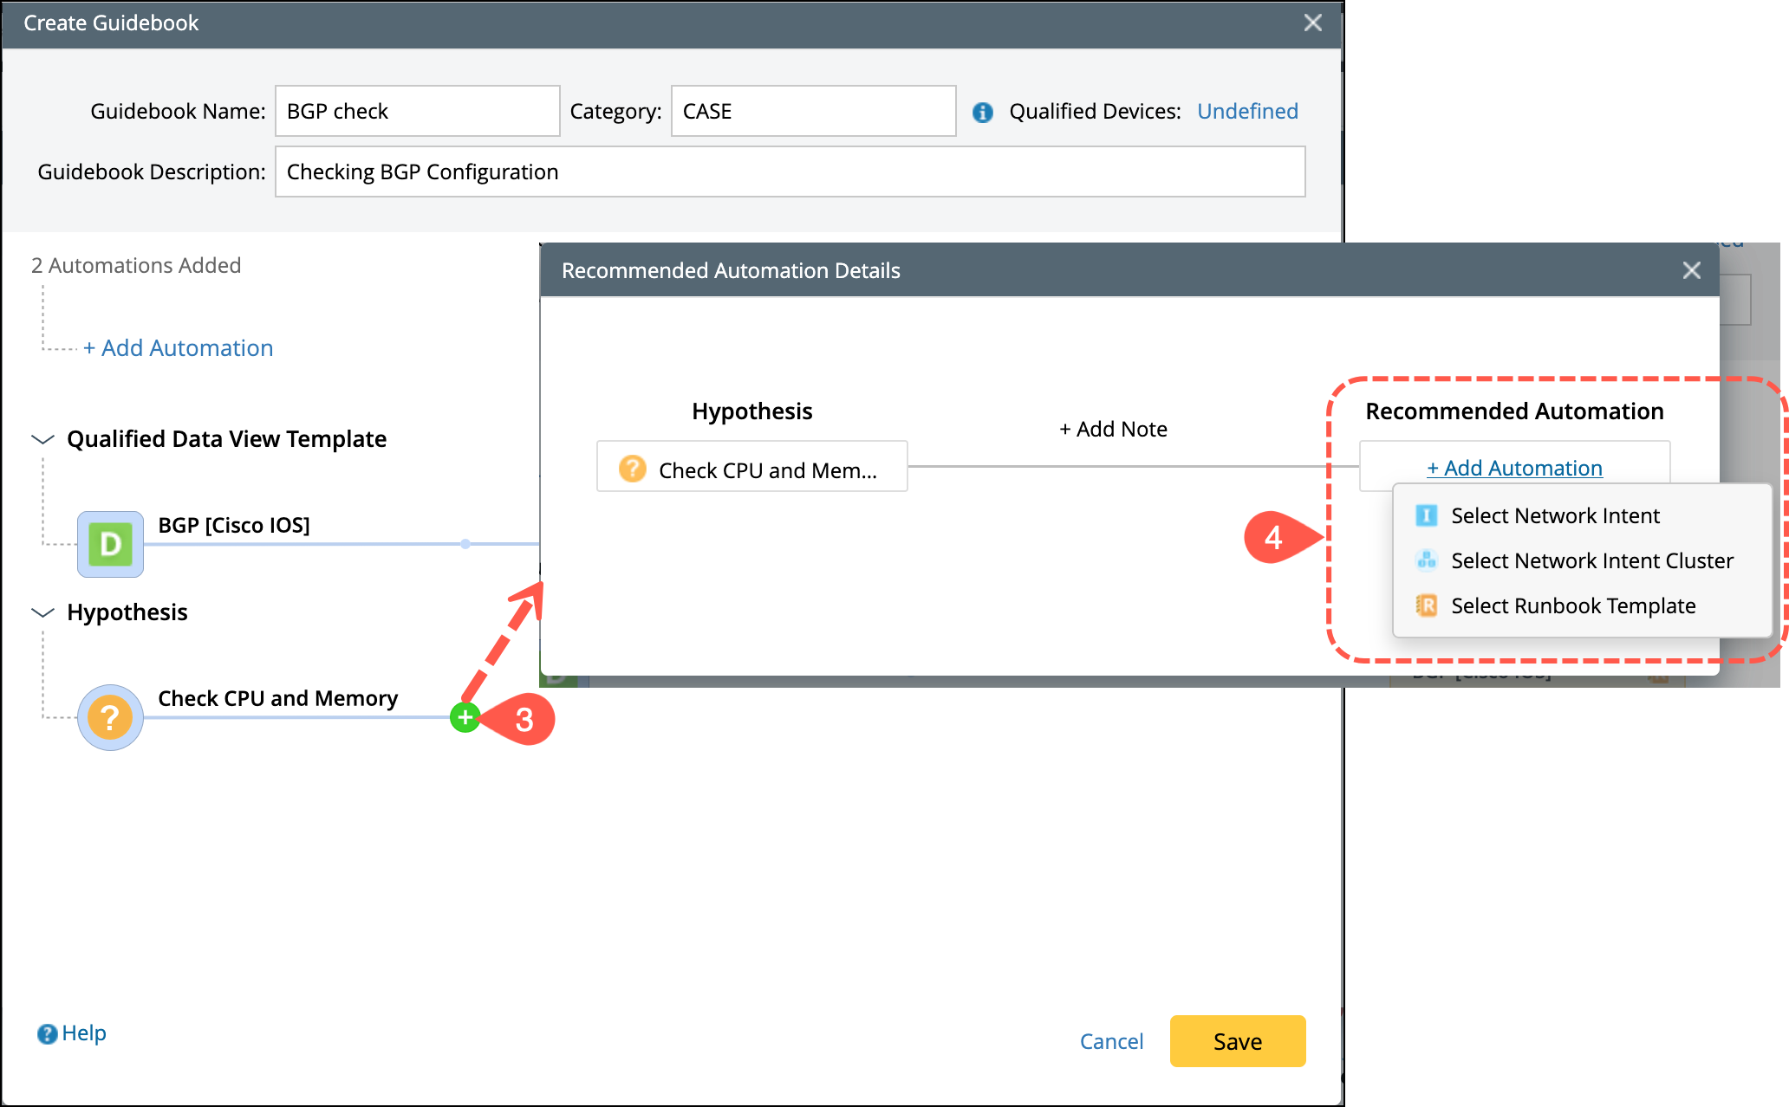Close the Recommended Automation Details dialog
Screen dimensions: 1789x1107
(1691, 270)
